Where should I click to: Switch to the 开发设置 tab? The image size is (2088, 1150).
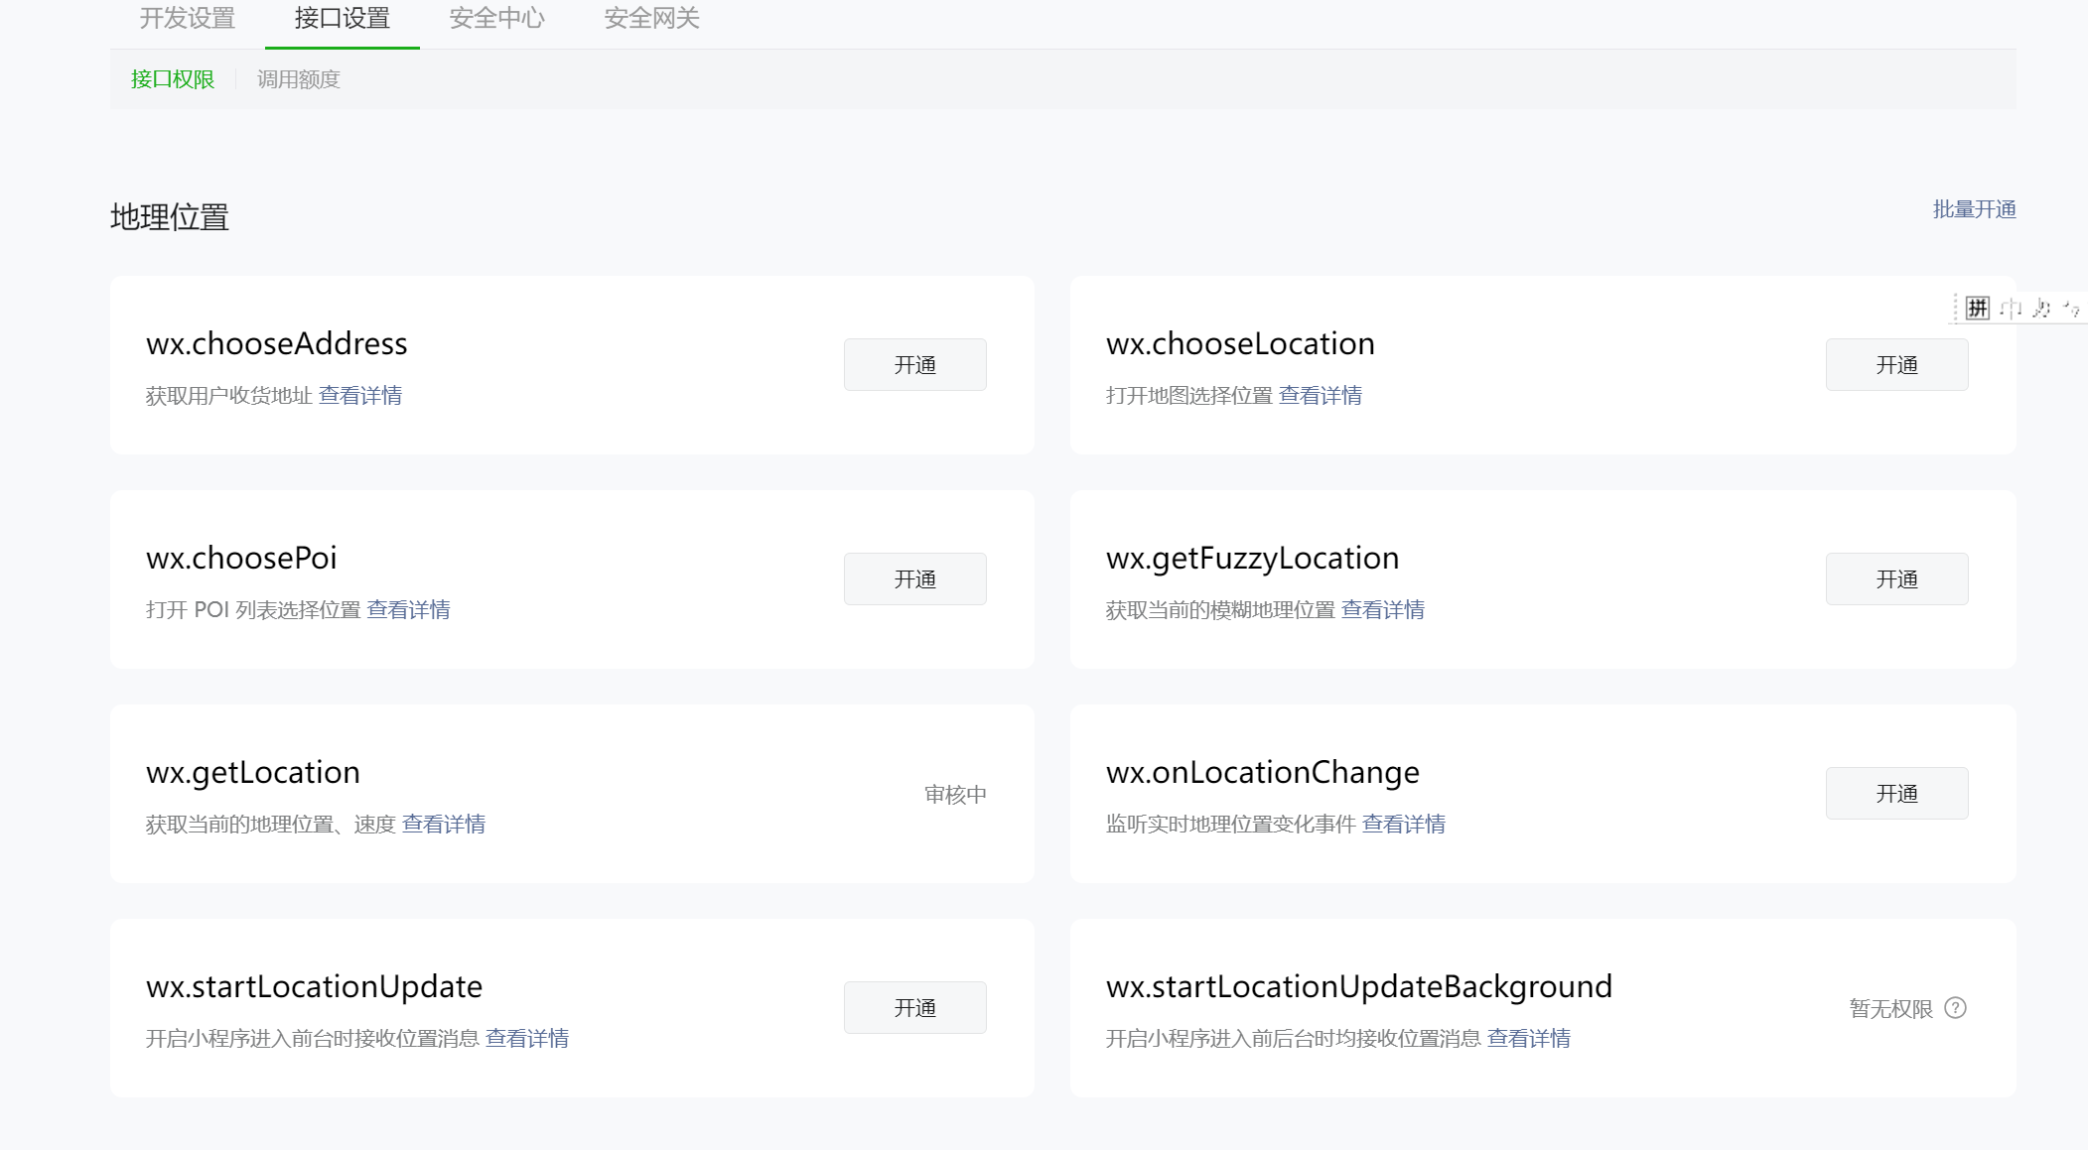(187, 19)
